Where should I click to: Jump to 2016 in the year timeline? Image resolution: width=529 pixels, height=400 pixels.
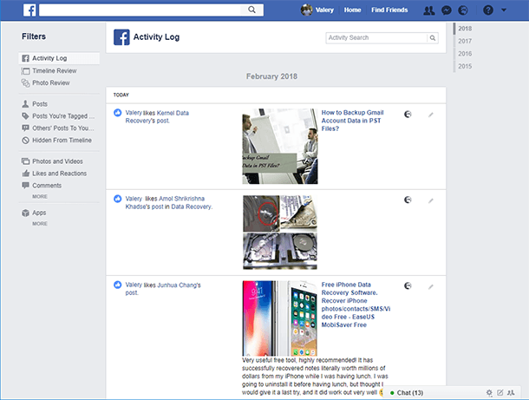coord(465,54)
